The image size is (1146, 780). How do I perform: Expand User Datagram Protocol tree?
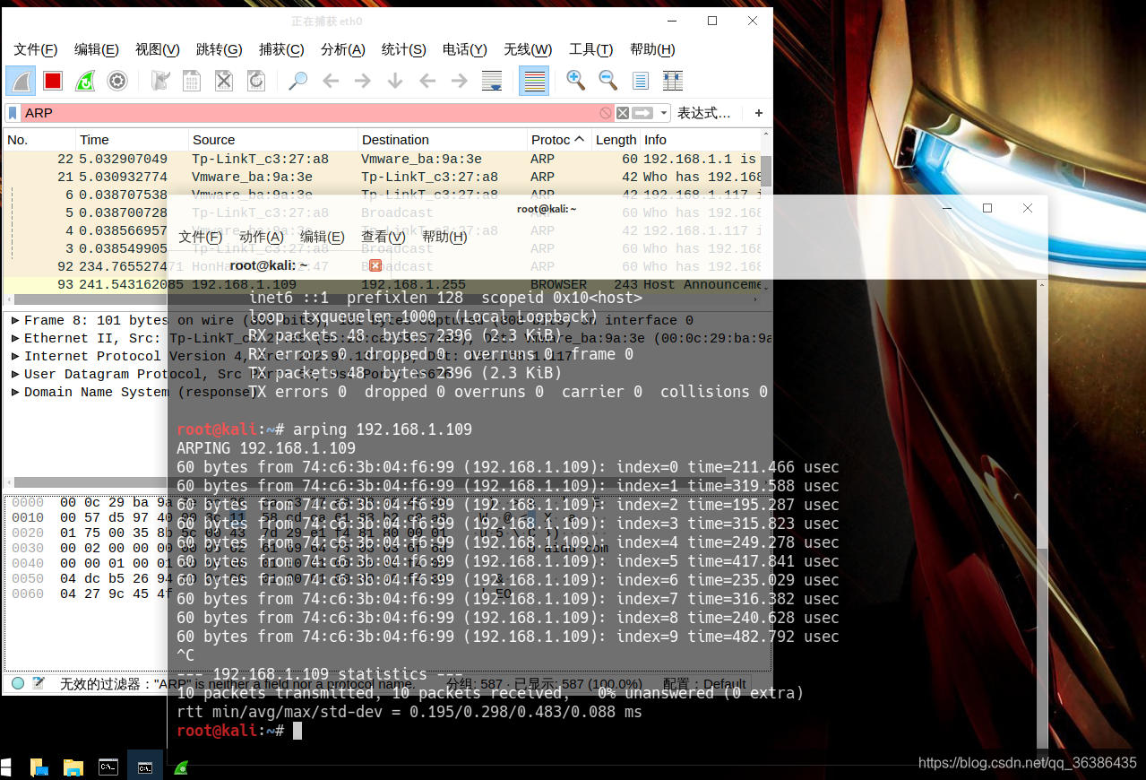(x=15, y=374)
